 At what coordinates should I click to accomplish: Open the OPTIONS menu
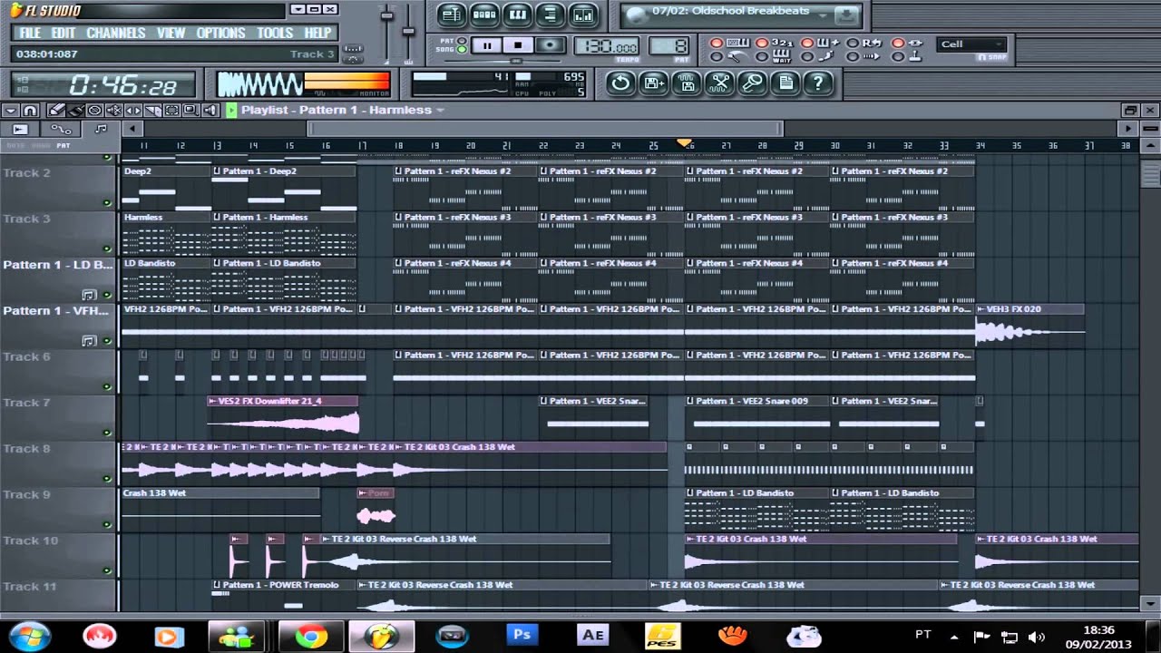tap(220, 33)
